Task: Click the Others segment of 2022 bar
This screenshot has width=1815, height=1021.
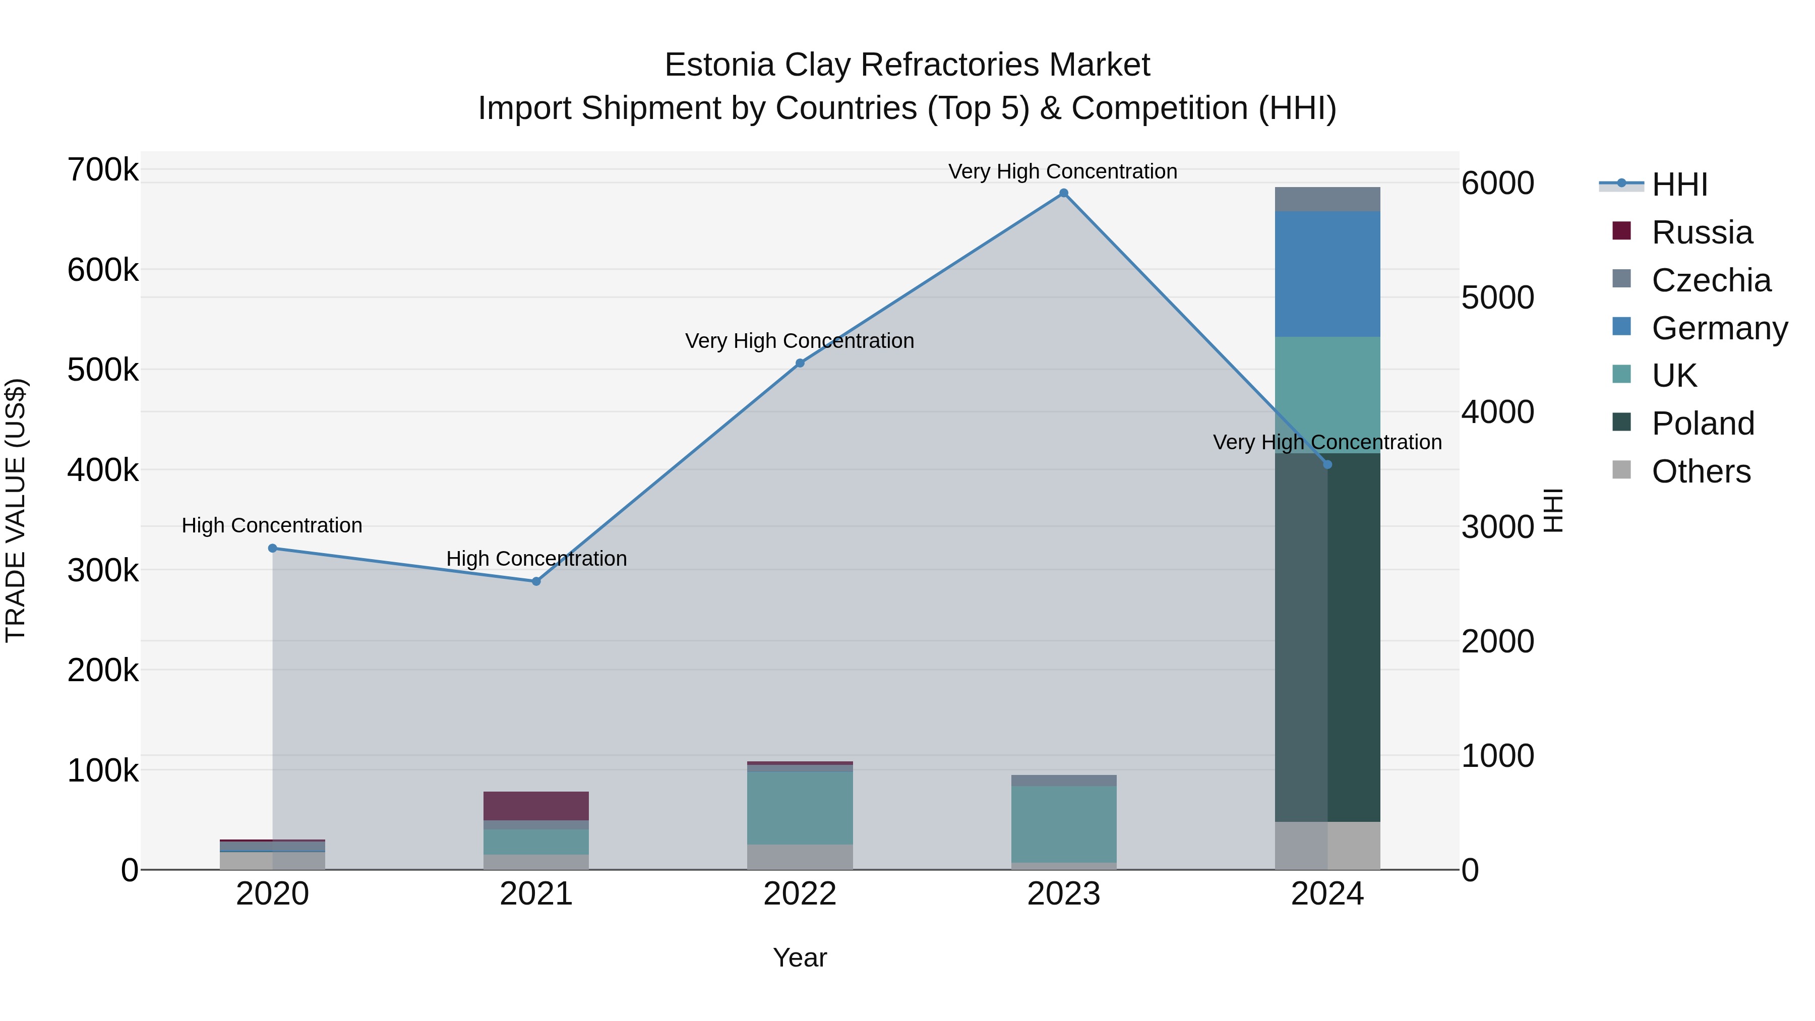Action: (800, 857)
